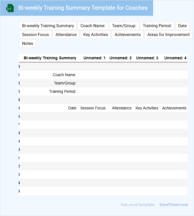This screenshot has width=194, height=216.
Task: Select the Session Focus table cell
Action: click(x=93, y=108)
